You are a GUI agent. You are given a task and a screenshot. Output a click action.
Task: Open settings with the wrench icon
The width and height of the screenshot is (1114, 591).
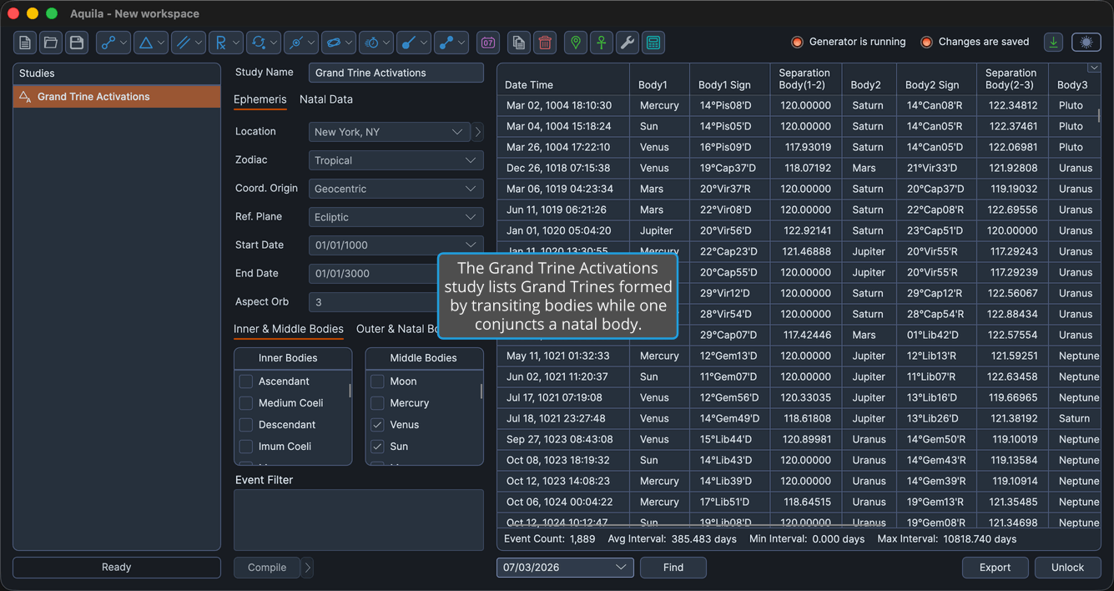pos(628,43)
